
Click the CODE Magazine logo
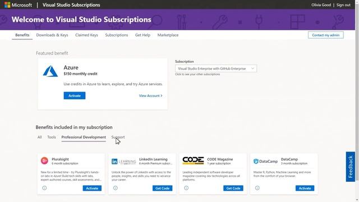193,160
